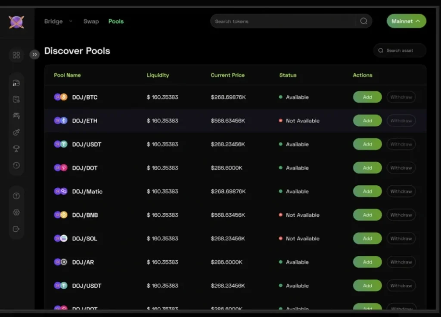The width and height of the screenshot is (441, 317).
Task: Click the $286.6000K price for DOJ/AR
Action: tap(227, 262)
